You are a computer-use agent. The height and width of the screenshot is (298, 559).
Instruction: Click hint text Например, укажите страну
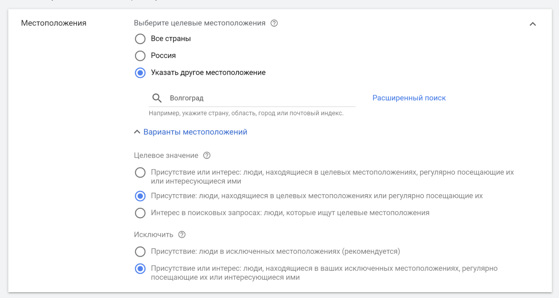click(x=246, y=113)
